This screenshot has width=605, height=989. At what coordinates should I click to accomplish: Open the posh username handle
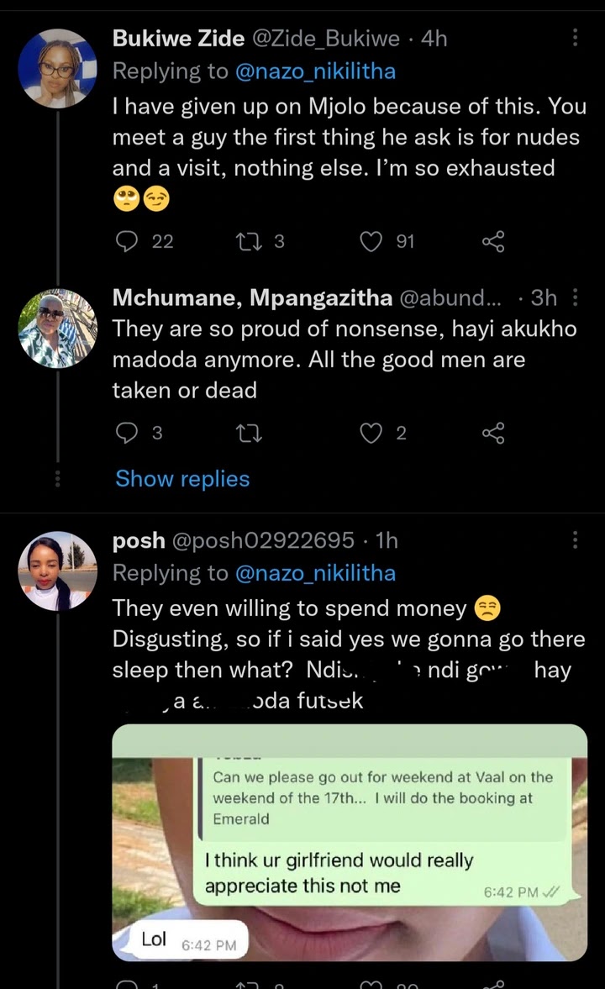(263, 540)
